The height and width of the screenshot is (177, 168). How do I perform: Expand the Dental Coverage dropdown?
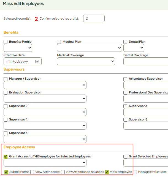tap(146, 61)
